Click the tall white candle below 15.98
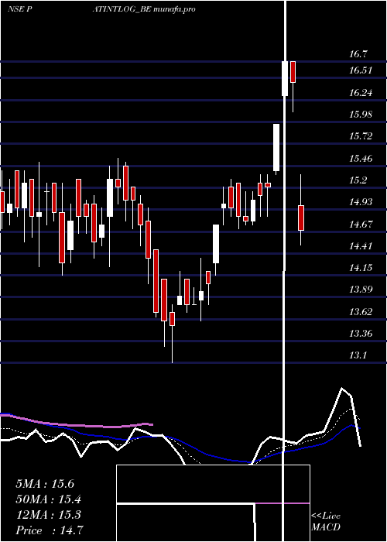387x542 pixels. [x=276, y=148]
